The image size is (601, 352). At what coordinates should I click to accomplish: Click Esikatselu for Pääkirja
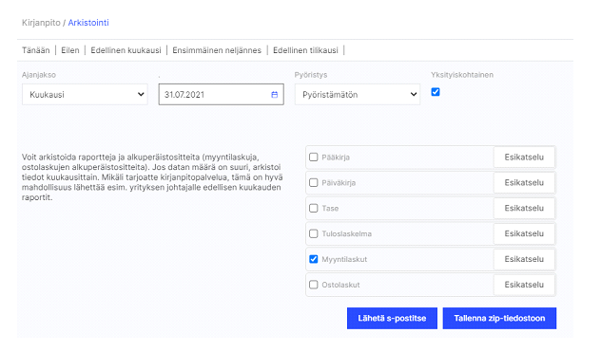click(524, 157)
